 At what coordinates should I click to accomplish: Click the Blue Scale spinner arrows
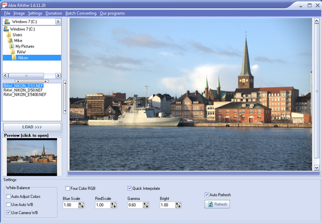[81, 205]
